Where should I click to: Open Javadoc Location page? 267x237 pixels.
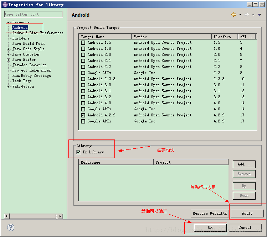pos(30,65)
